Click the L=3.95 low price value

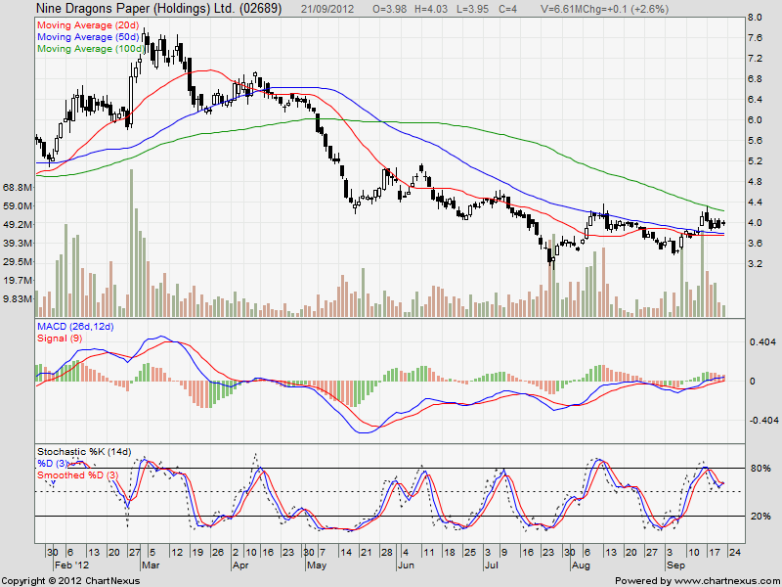[x=472, y=9]
